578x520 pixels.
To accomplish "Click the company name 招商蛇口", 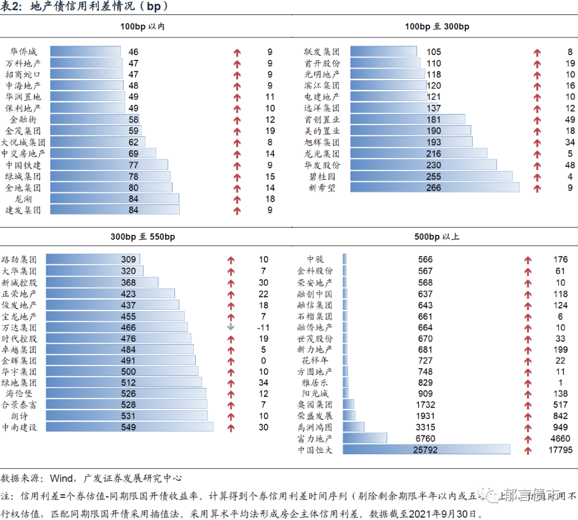I will click(x=23, y=74).
